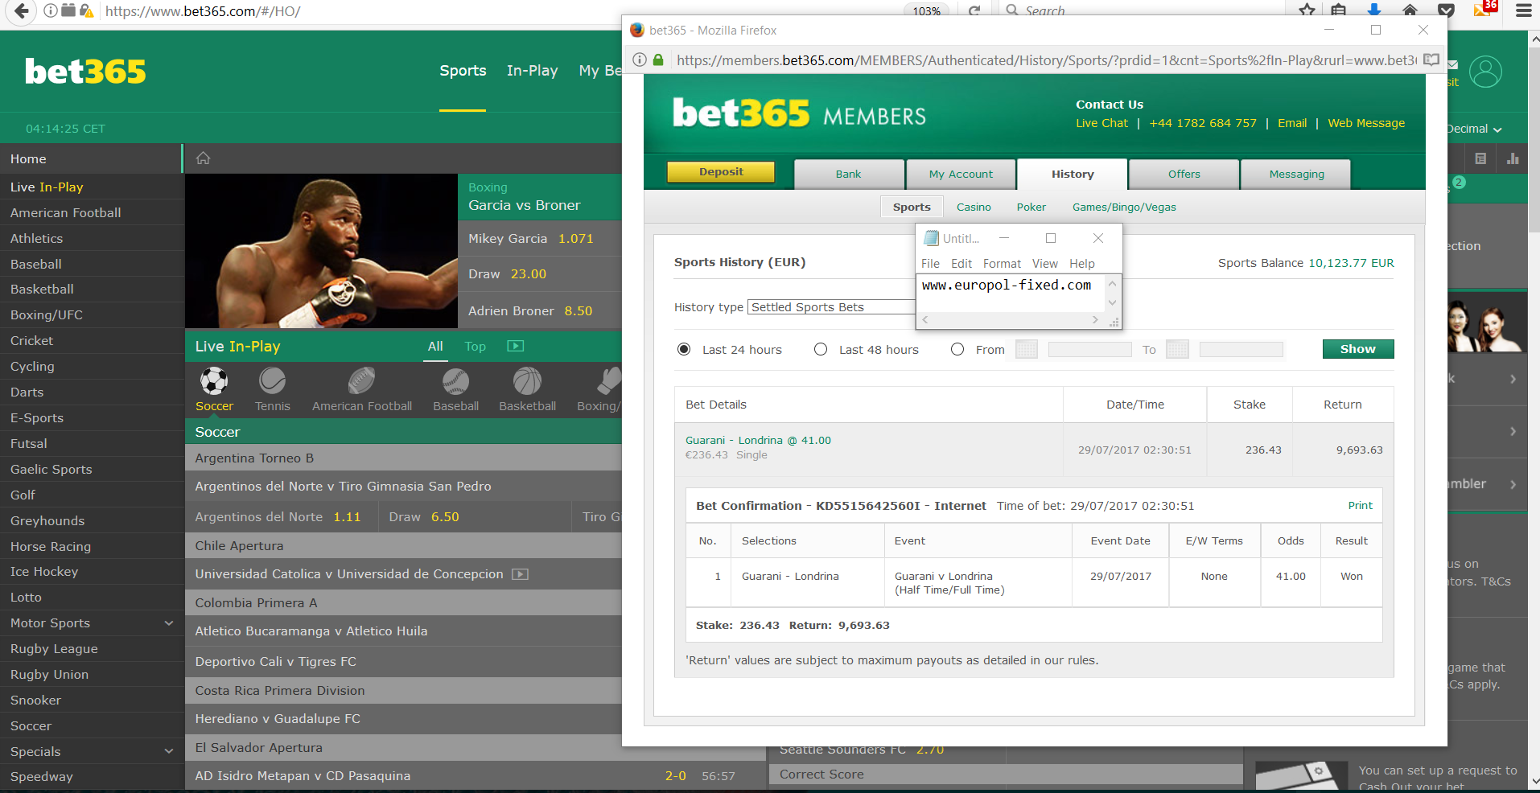Open the Decimal odds format dropdown
This screenshot has height=793, width=1540.
pos(1474,129)
